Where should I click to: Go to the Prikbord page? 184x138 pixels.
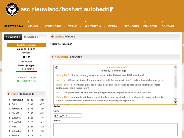150,26
